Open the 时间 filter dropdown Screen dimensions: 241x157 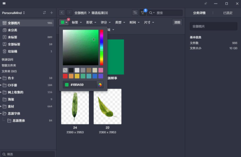tap(134, 22)
